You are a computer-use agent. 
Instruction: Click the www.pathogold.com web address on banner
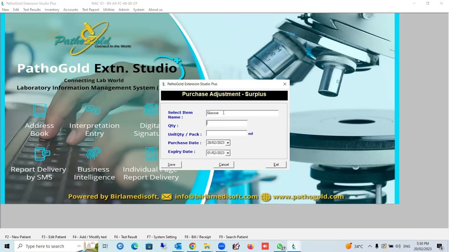(308, 197)
